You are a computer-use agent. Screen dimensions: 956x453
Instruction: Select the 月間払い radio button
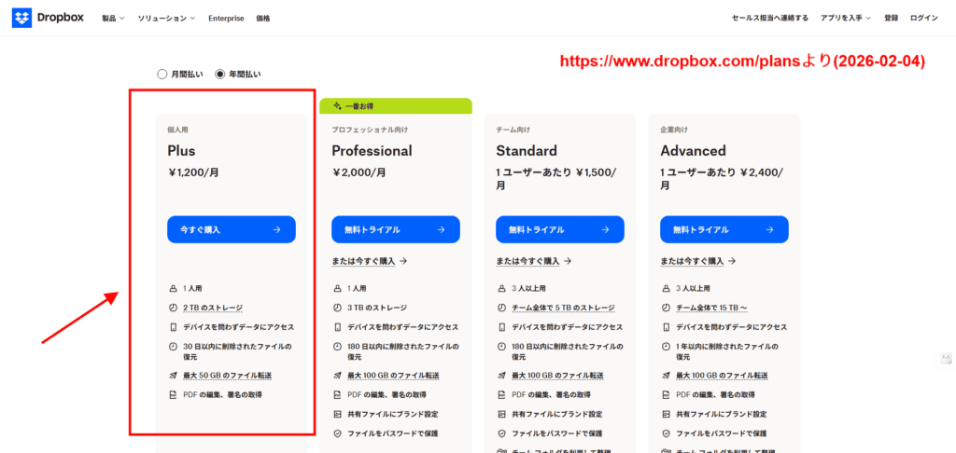162,75
